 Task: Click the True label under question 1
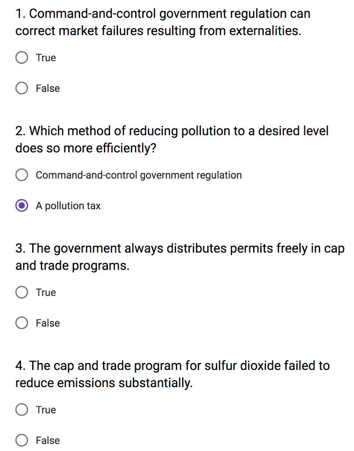pos(45,57)
